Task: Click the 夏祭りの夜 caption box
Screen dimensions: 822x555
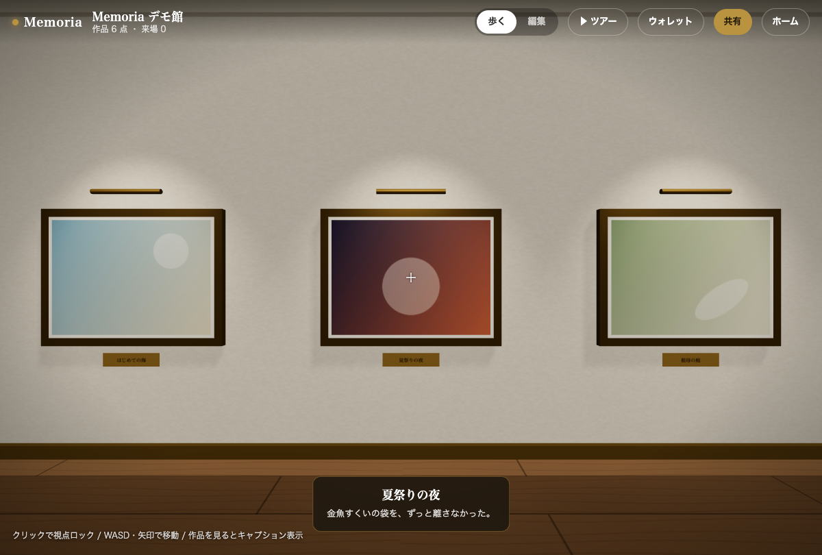Action: 411,504
